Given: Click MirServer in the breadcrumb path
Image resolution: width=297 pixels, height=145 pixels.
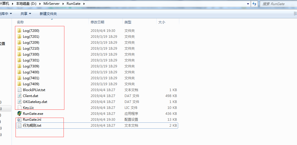Looking at the screenshot, I should [51, 4].
